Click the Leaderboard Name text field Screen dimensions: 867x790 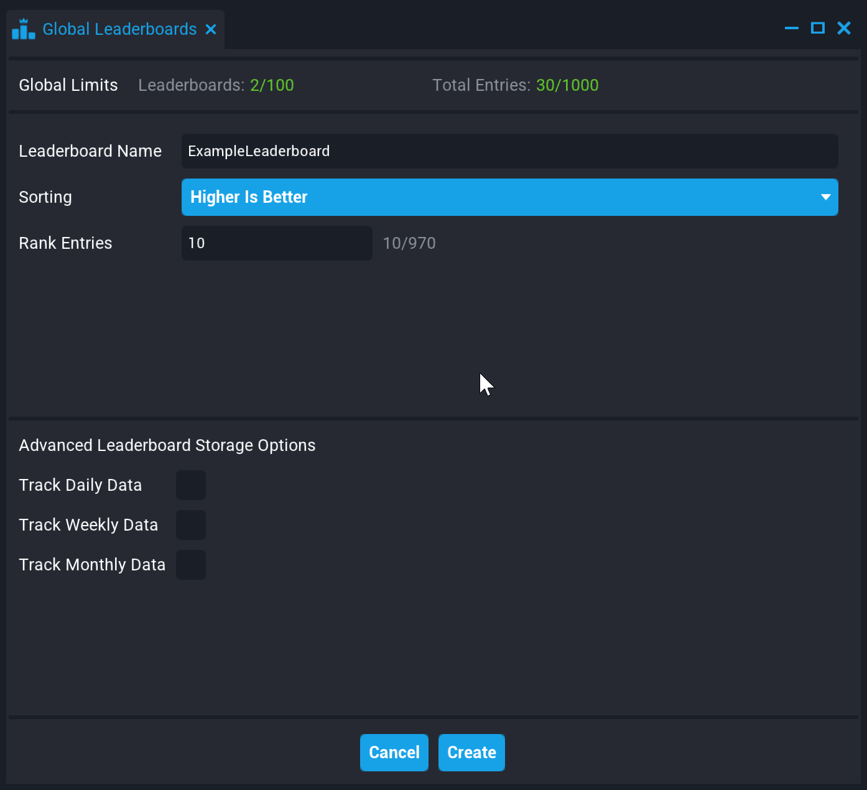pos(509,151)
